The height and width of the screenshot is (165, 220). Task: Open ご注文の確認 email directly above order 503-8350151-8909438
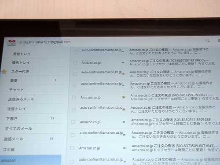pos(173,109)
